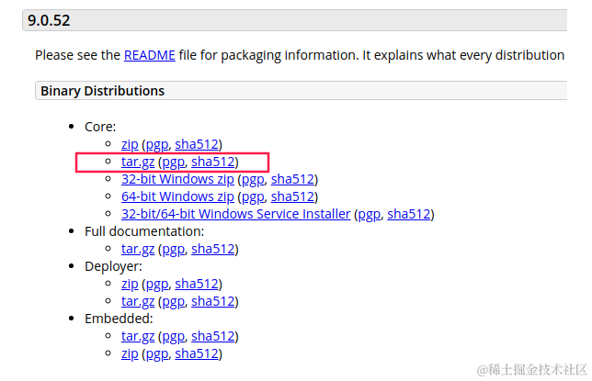This screenshot has height=381, width=592.
Task: Open pgp for Embedded zip
Action: click(157, 354)
